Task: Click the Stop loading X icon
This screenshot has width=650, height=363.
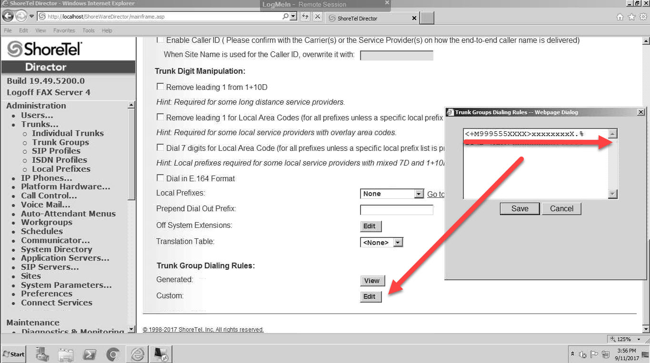Action: tap(318, 16)
